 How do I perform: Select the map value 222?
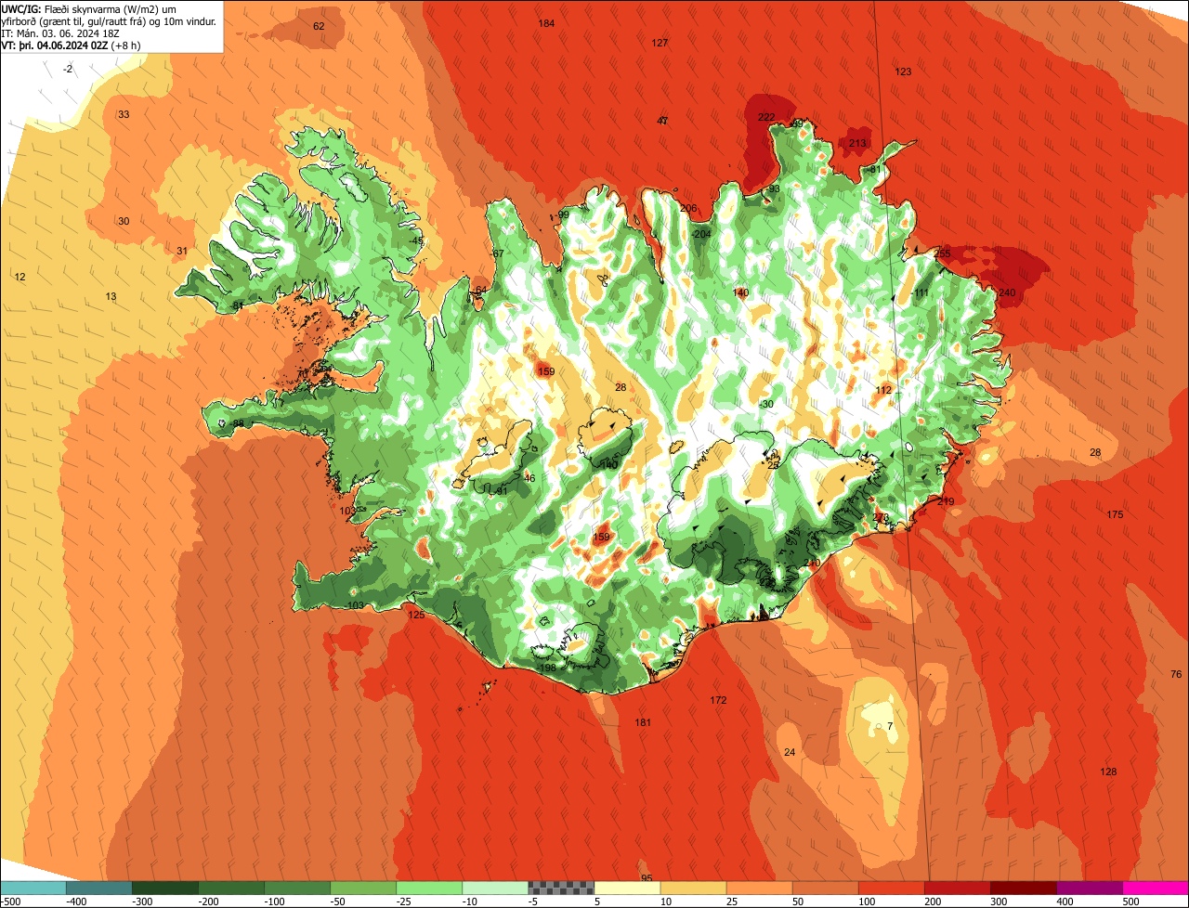coord(766,117)
